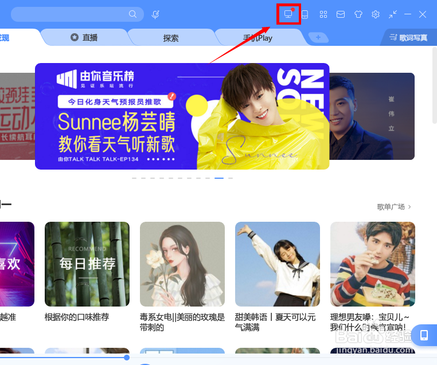This screenshot has width=437, height=365.
Task: Open the desktop monitor icon with red dot
Action: pos(288,14)
